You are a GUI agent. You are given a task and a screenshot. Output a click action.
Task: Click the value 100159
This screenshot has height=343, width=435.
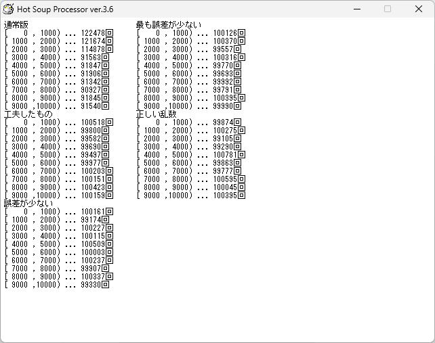[x=93, y=196]
